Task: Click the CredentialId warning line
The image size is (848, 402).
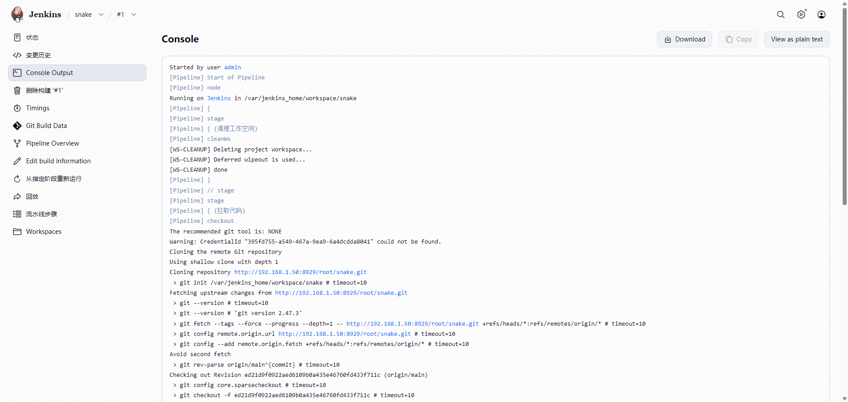Action: [305, 242]
